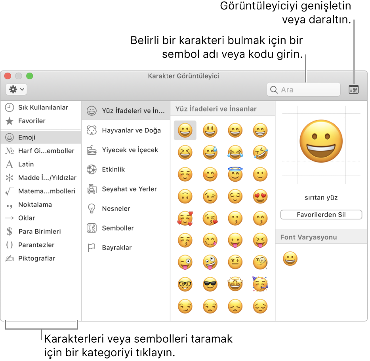Pick the zany crazy-eyed face emoji

click(x=210, y=262)
